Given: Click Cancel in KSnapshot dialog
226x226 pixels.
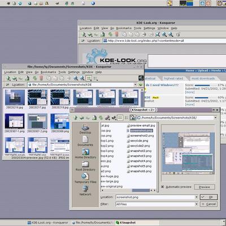Looking at the screenshot, I should pos(208,204).
